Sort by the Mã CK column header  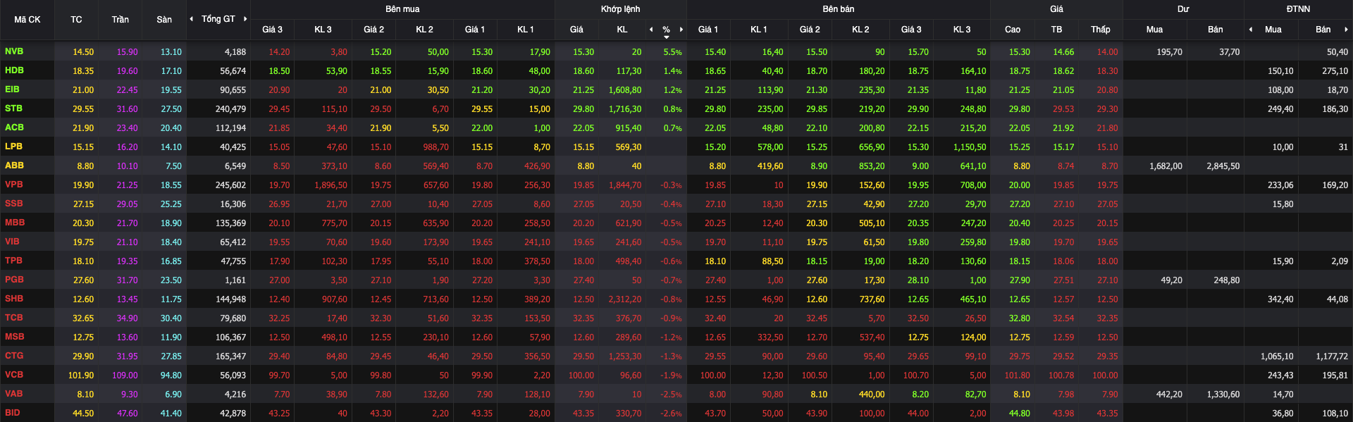27,20
